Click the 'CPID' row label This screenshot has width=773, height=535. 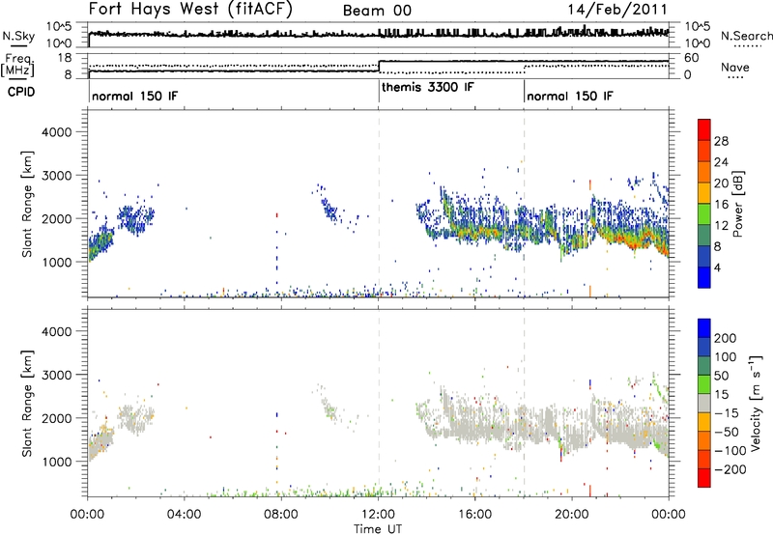pos(21,92)
